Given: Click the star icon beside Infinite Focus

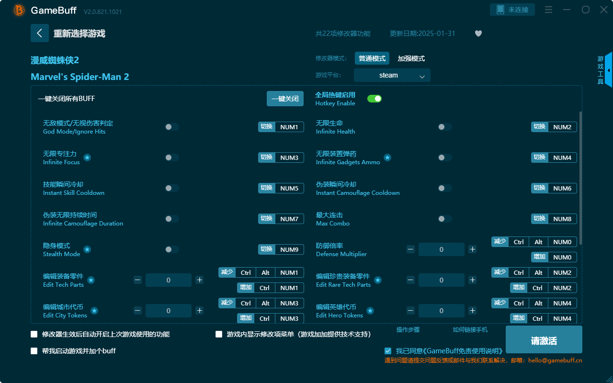Looking at the screenshot, I should coord(87,158).
